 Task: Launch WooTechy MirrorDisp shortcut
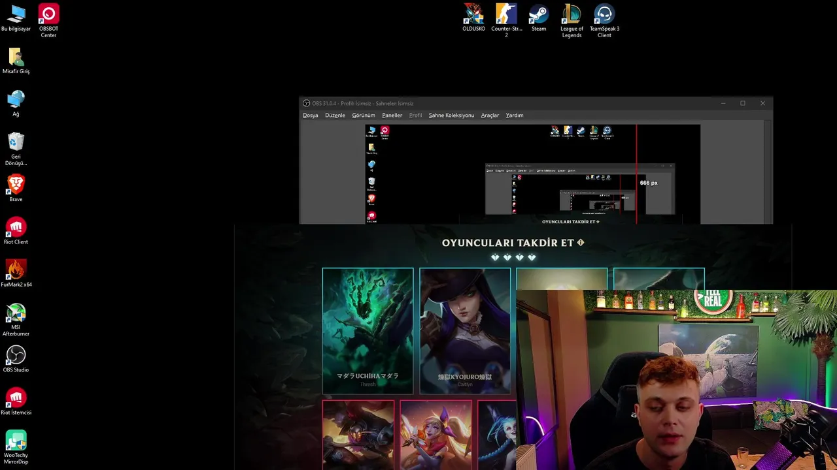[x=16, y=447]
